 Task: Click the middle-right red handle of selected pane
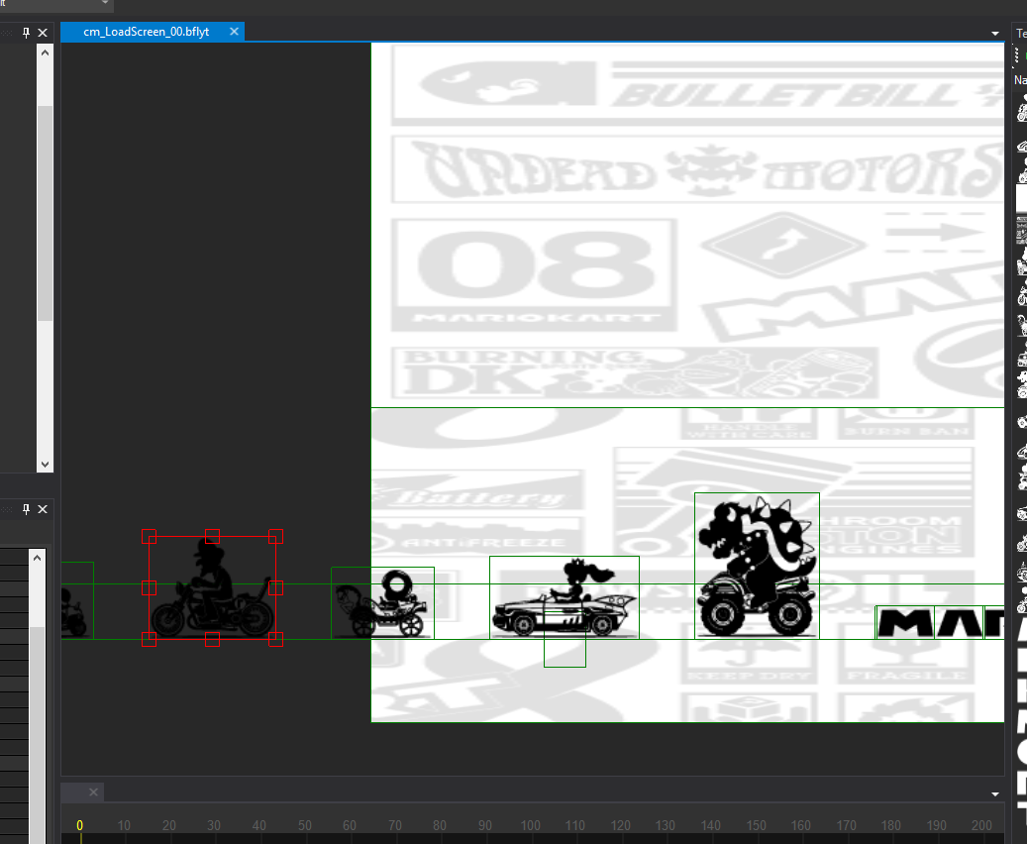click(x=275, y=587)
